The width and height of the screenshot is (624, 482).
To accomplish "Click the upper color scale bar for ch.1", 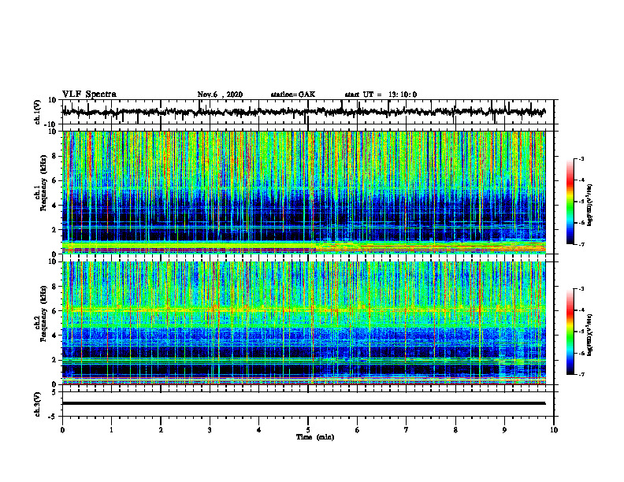I will point(570,202).
